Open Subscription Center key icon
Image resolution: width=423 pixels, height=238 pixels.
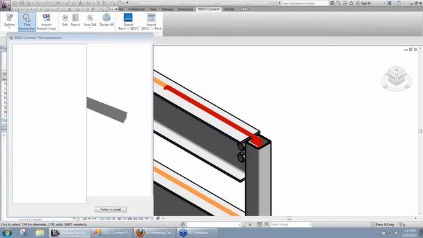(x=339, y=3)
